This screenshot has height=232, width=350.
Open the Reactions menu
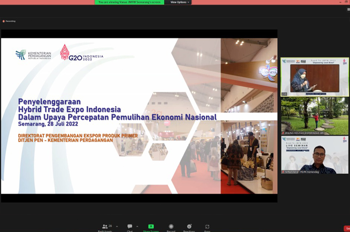click(x=189, y=227)
